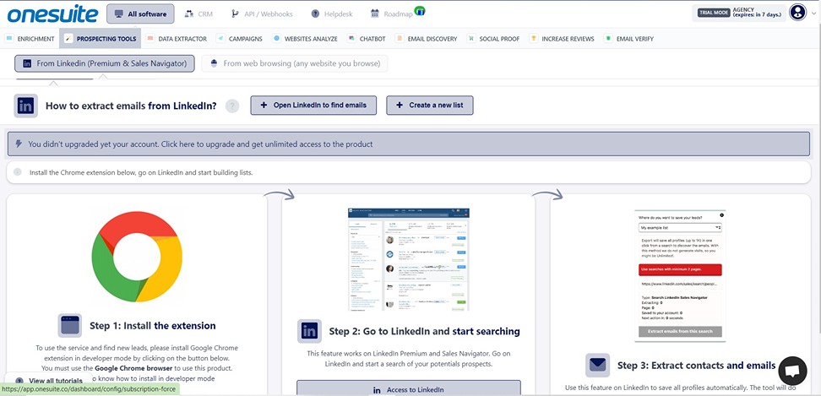
Task: Switch to the Chatbot tab
Action: pyautogui.click(x=367, y=39)
